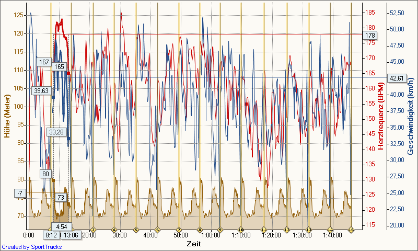Select lap marker 9 on time axis
This screenshot has height=251, width=418.
coord(220,230)
